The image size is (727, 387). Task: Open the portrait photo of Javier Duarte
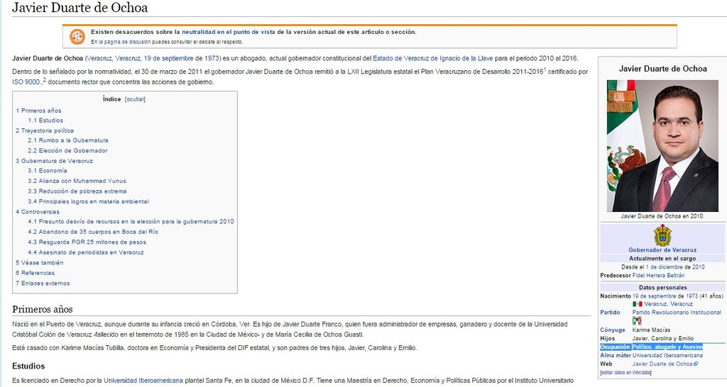tap(662, 145)
